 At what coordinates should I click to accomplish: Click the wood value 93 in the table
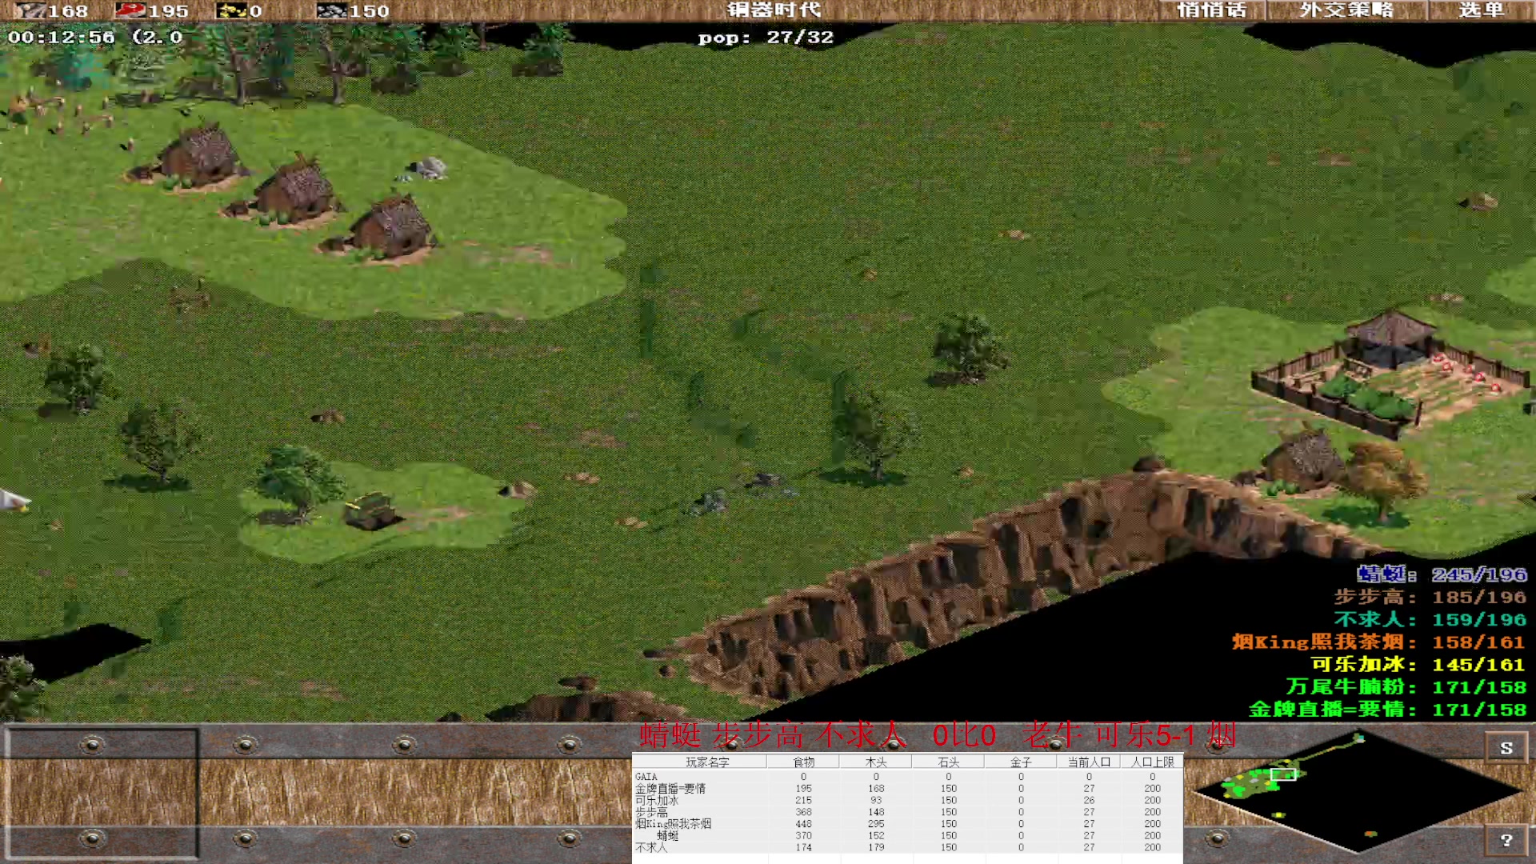876,801
